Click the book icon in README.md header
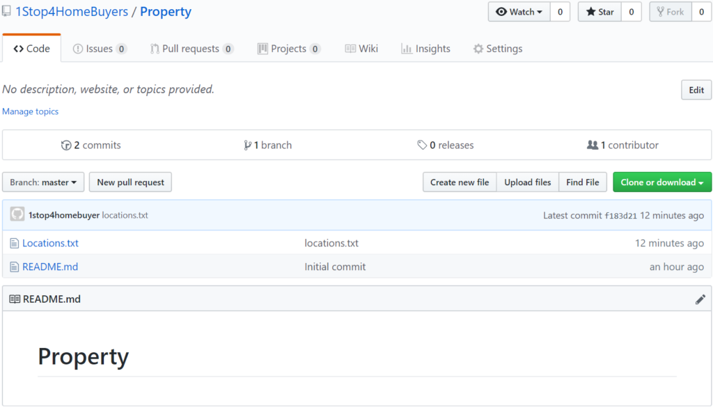Screen dimensions: 713x417 click(15, 299)
